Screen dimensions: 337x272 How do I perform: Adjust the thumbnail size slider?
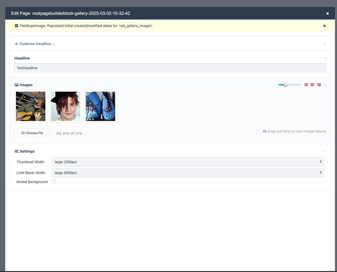[x=285, y=85]
